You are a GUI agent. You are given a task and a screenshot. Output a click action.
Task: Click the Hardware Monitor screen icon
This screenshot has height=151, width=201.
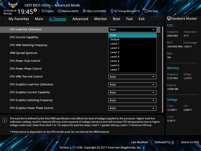[169, 19]
